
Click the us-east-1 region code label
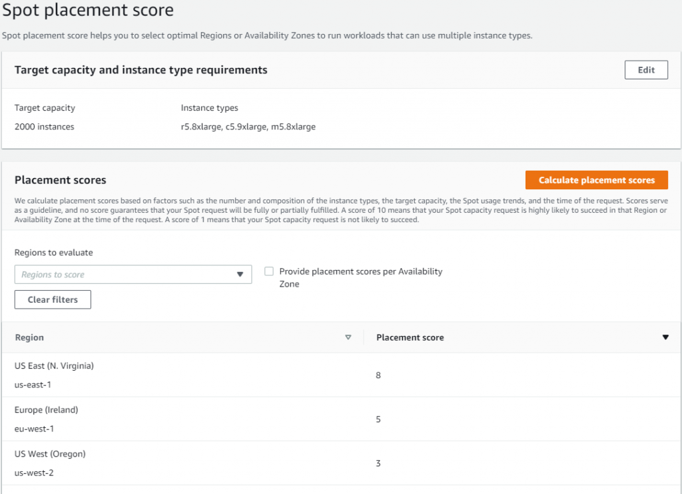[34, 383]
